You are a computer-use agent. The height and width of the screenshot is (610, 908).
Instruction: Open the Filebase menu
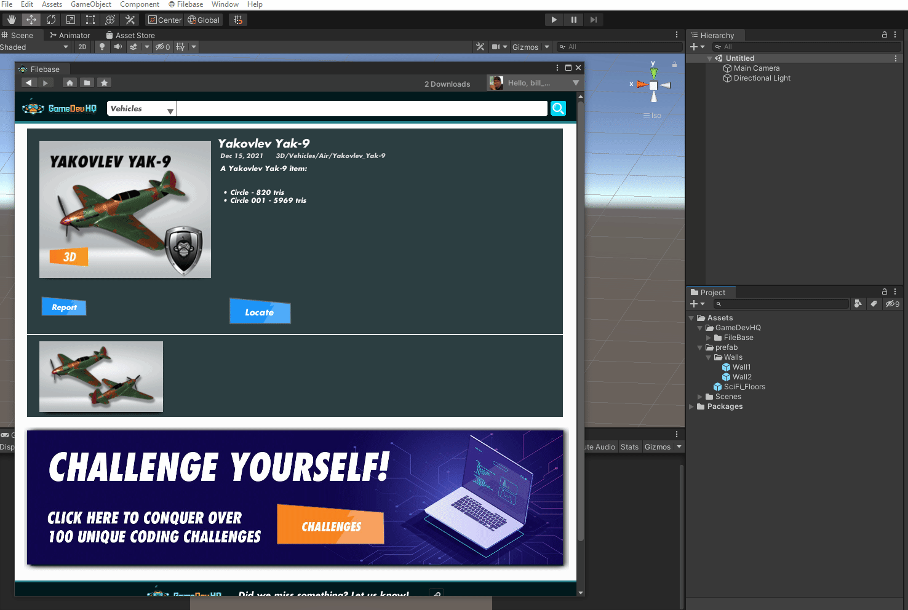(x=186, y=4)
